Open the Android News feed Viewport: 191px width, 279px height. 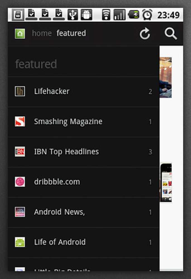click(84, 212)
